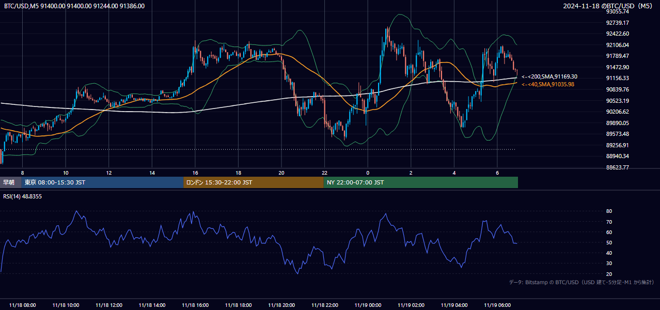Screen dimensions: 660x310
Task: Click the 91472.90 price axis label
Action: 618,67
